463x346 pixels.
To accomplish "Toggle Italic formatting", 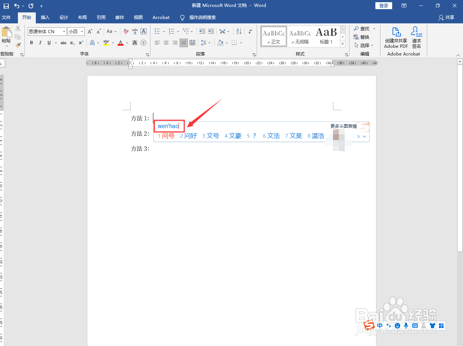I will 40,43.
